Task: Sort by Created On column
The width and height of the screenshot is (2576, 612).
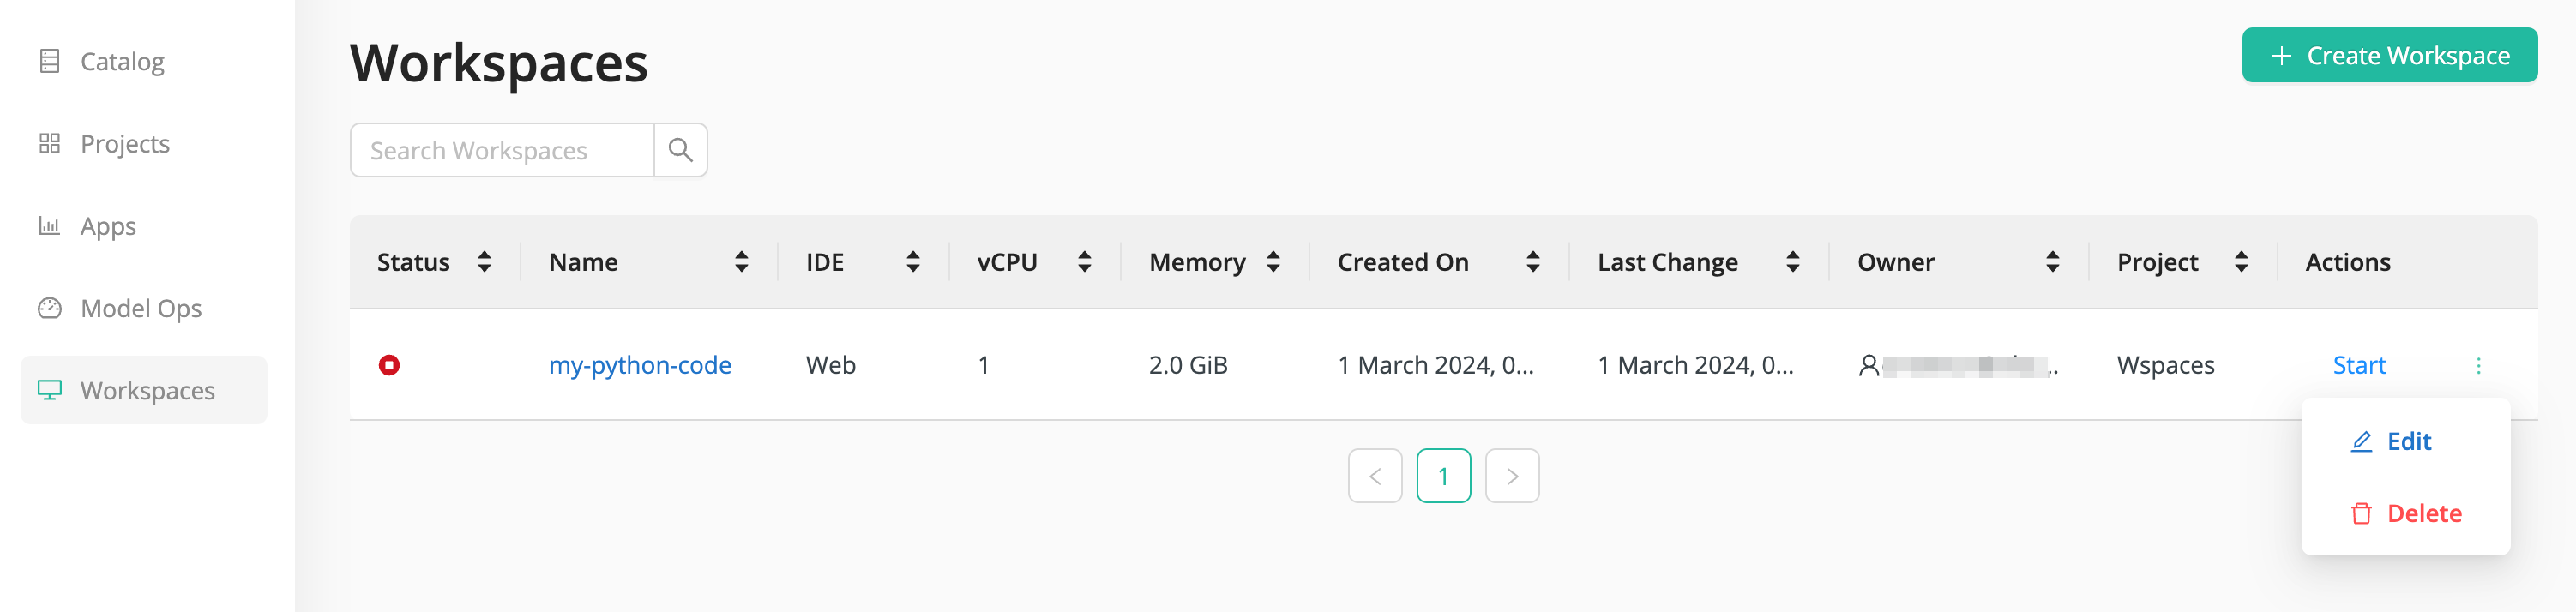Action: [x=1532, y=262]
